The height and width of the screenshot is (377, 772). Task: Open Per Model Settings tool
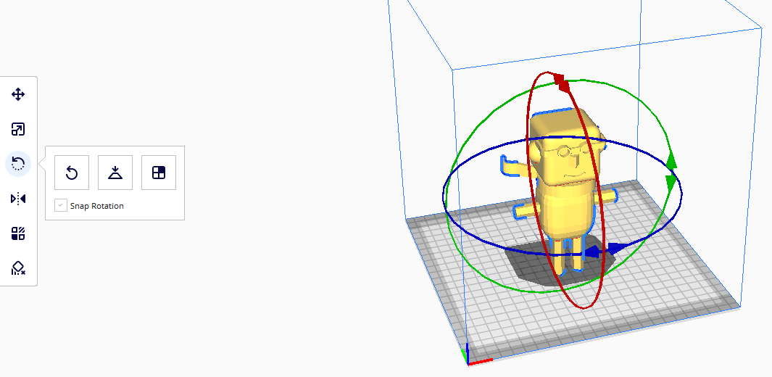pyautogui.click(x=18, y=233)
